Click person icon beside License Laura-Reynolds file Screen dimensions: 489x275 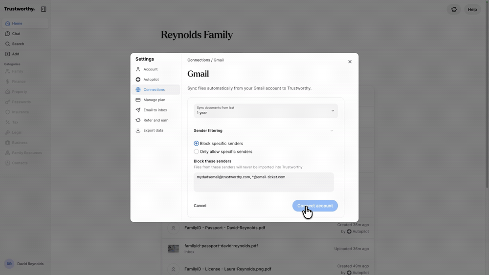click(174, 270)
